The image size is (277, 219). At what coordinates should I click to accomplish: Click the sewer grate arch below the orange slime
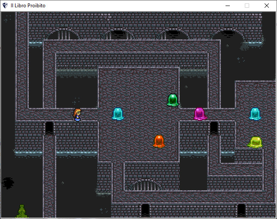click(145, 185)
